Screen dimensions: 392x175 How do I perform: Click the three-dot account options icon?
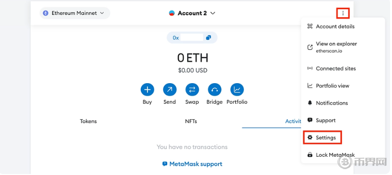click(343, 13)
